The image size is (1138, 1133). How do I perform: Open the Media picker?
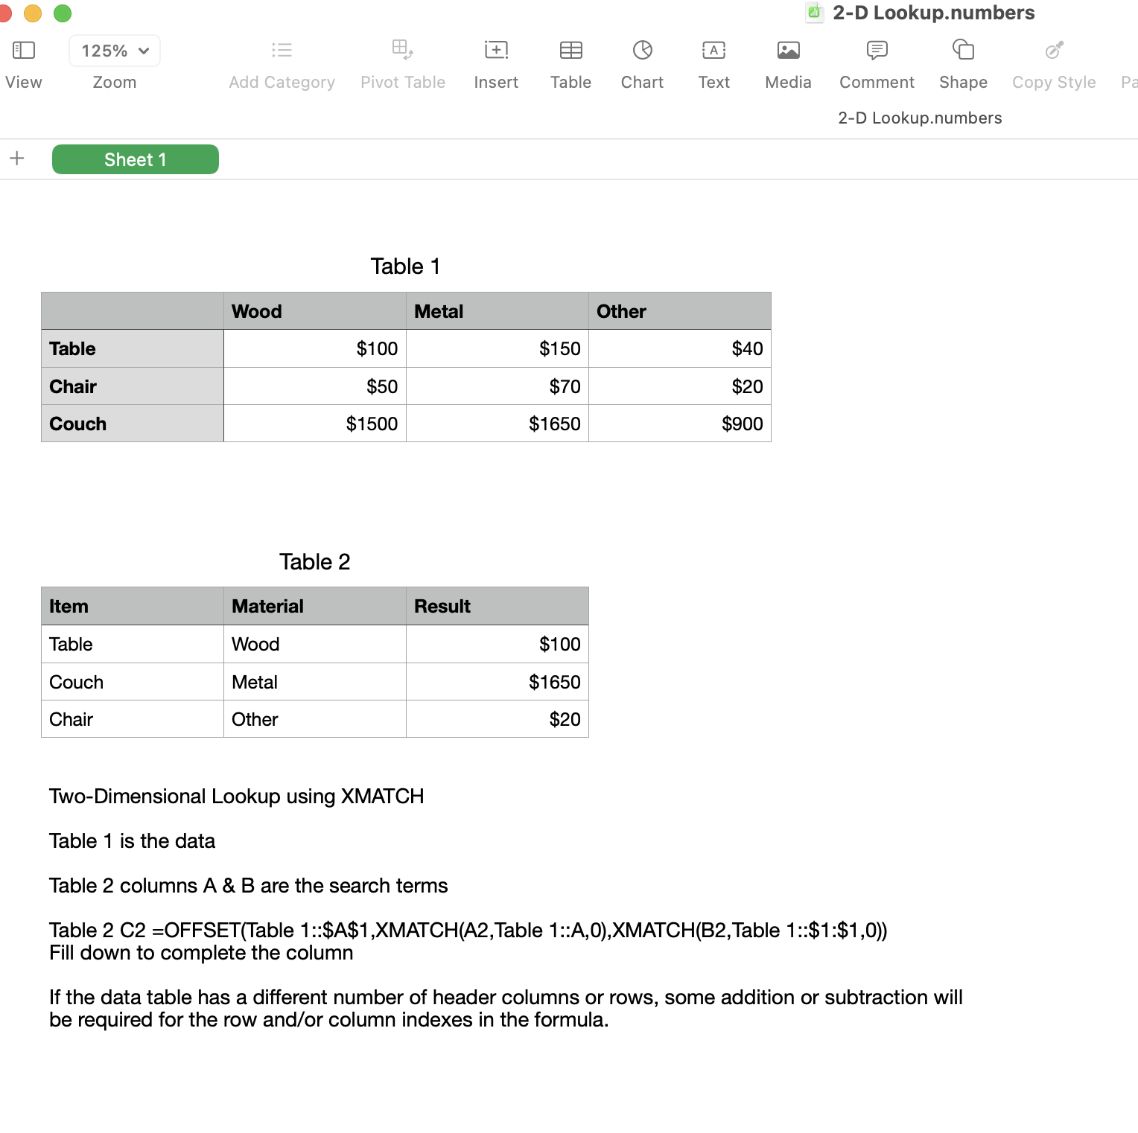pos(787,63)
